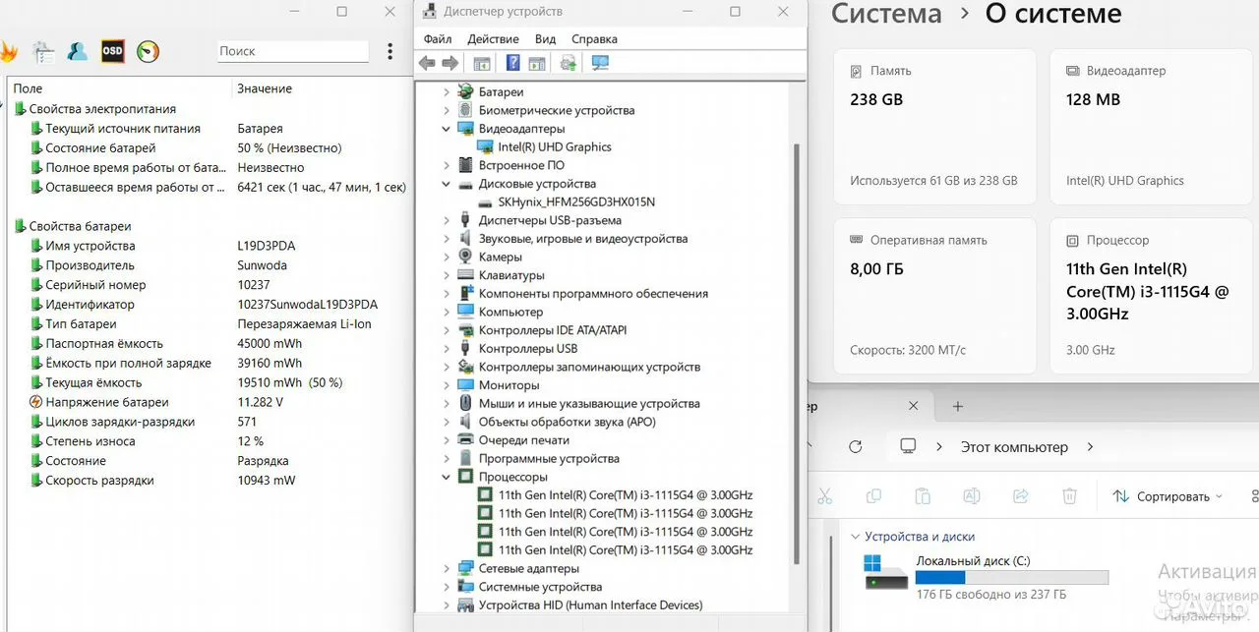Click the Share icon in Explorer toolbar
Viewport: 1259px width, 632px height.
pos(1021,496)
